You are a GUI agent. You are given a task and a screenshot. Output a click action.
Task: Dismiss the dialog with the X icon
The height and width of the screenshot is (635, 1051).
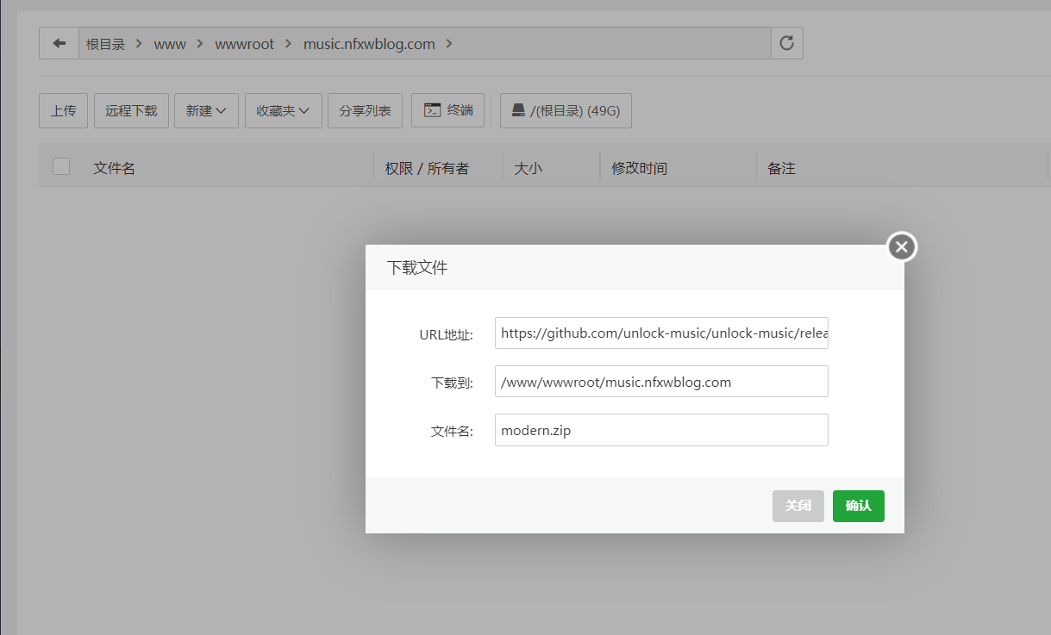(x=901, y=246)
